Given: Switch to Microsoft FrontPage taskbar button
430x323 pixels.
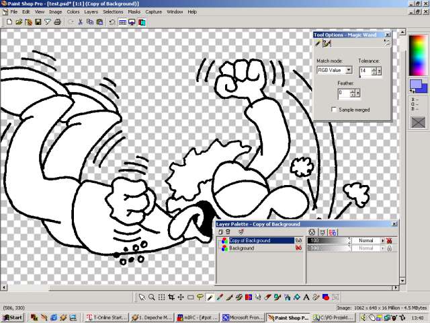Looking at the screenshot, I should pos(243,318).
